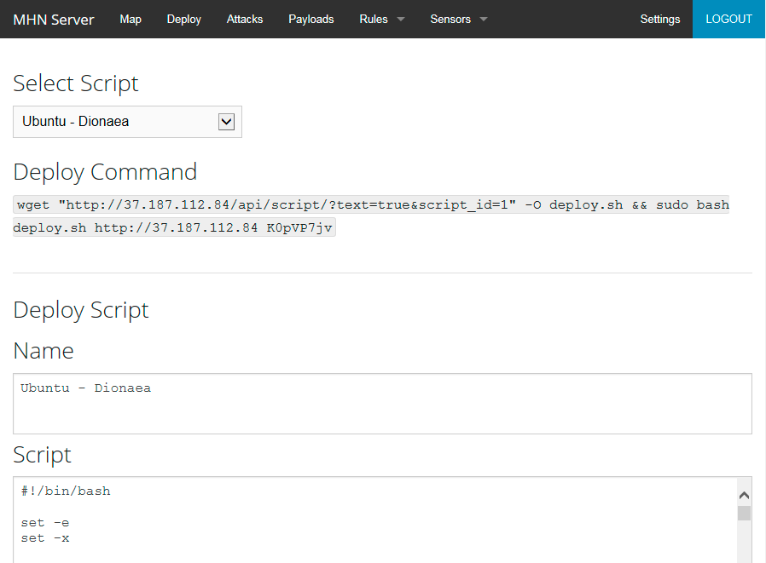This screenshot has width=766, height=563.
Task: Click the 'set -x' script line
Action: pos(45,538)
